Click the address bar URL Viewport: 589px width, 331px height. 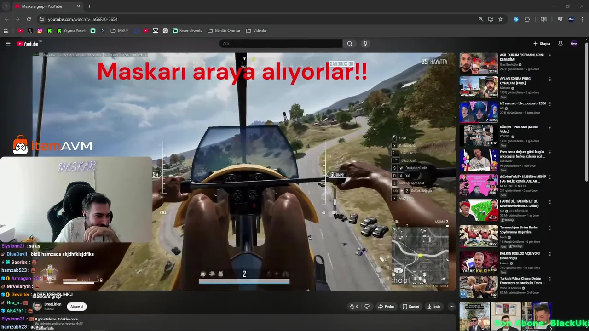click(83, 19)
